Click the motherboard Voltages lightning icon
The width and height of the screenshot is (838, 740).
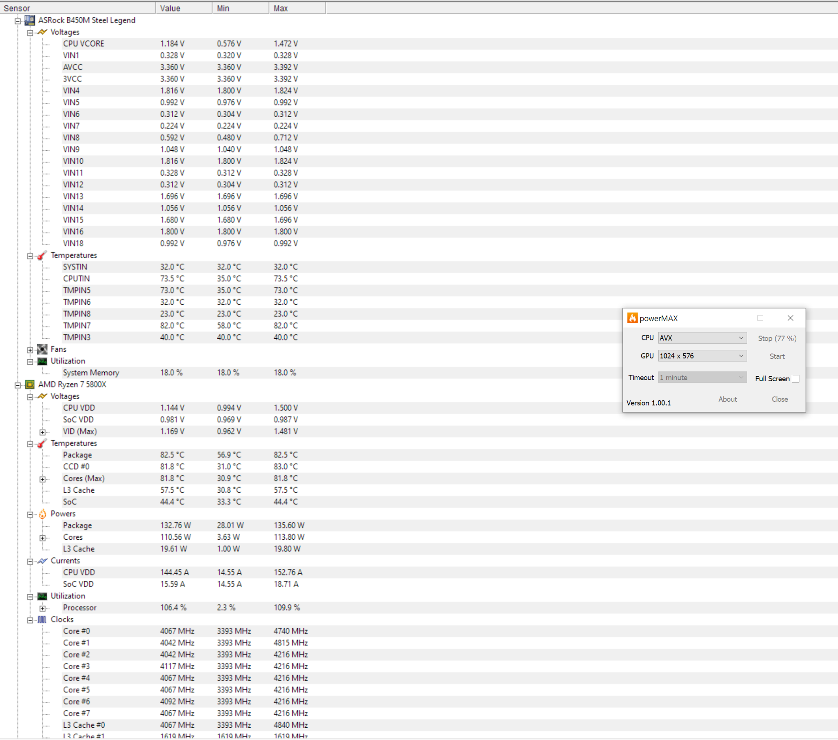(42, 32)
